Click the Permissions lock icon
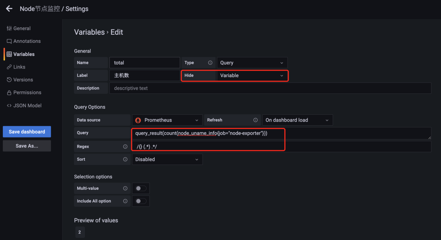Image resolution: width=441 pixels, height=240 pixels. (x=9, y=93)
